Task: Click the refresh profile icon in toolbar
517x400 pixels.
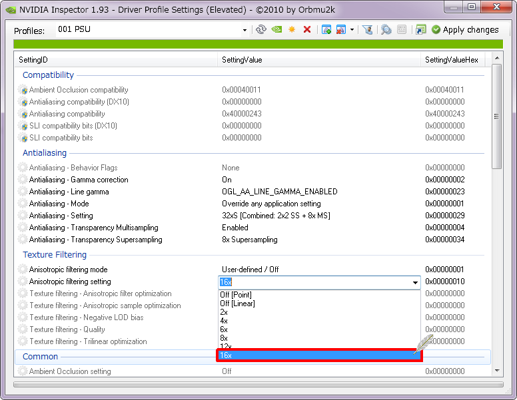Action: tap(260, 30)
